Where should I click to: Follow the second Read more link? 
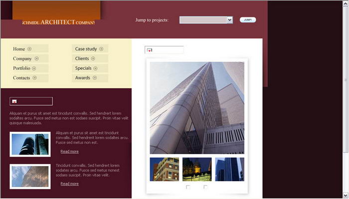coord(69,184)
